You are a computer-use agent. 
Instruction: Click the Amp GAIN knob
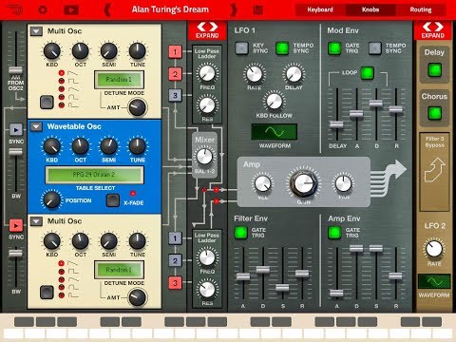303,183
